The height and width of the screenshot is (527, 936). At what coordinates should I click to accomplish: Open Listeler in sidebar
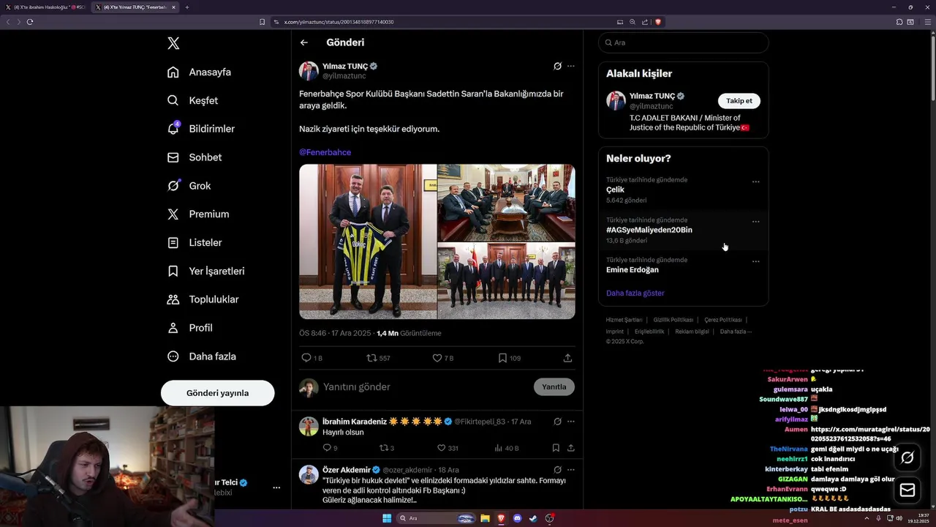(x=194, y=242)
